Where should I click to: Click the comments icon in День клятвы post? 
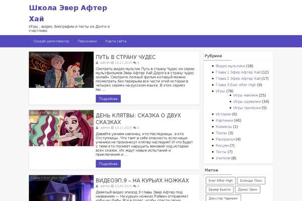click(x=134, y=128)
